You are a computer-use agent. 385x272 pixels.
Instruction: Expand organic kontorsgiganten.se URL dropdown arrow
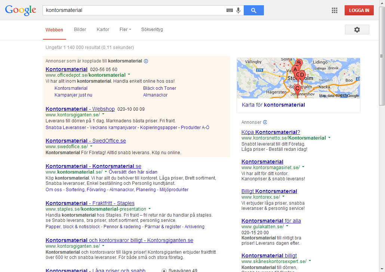click(103, 245)
